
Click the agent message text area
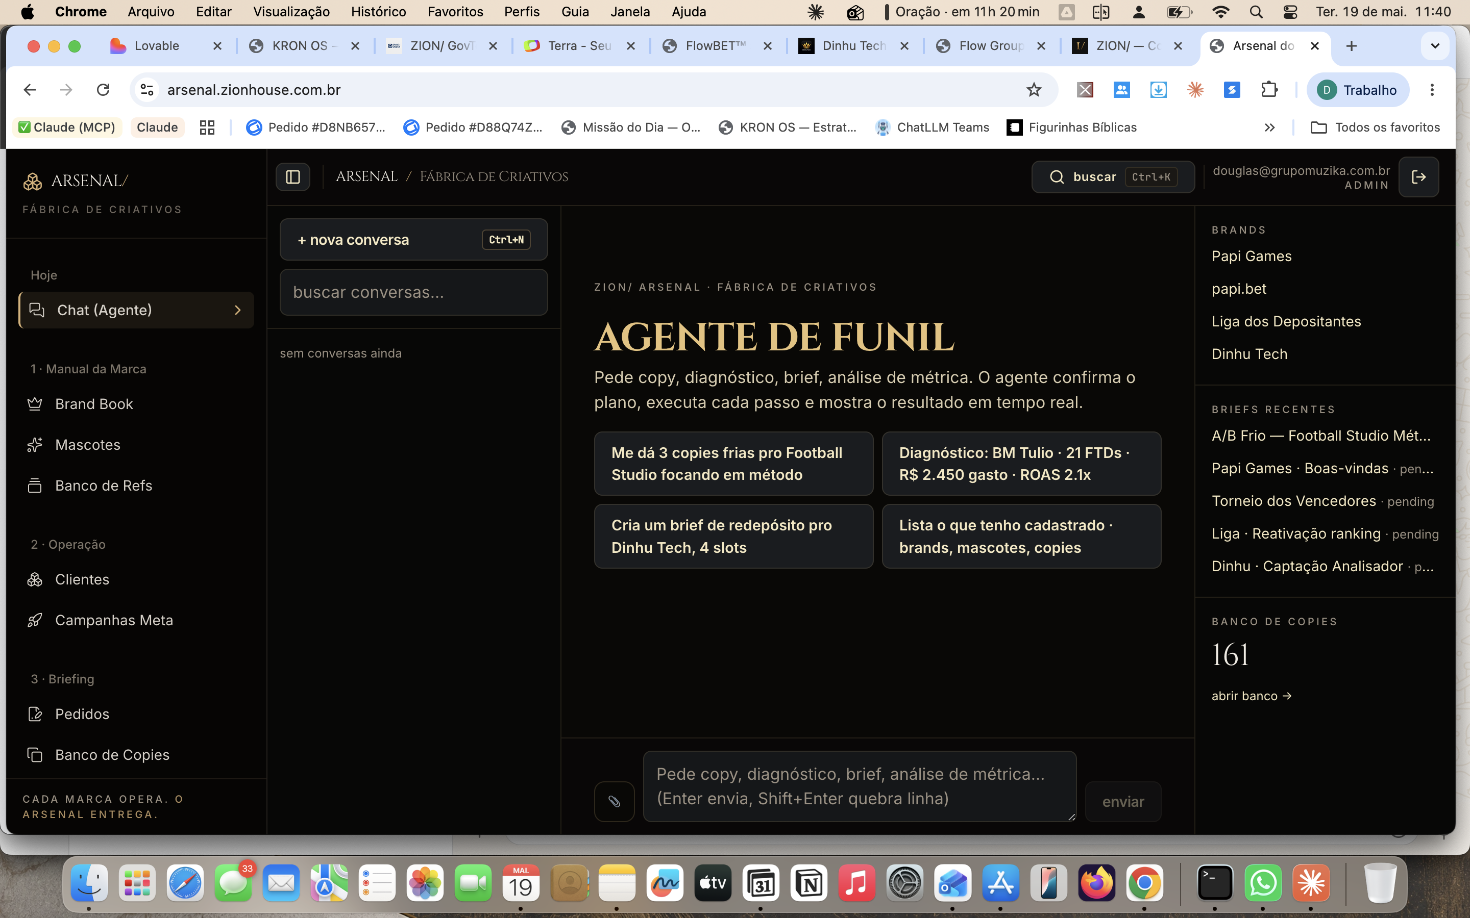pyautogui.click(x=860, y=786)
